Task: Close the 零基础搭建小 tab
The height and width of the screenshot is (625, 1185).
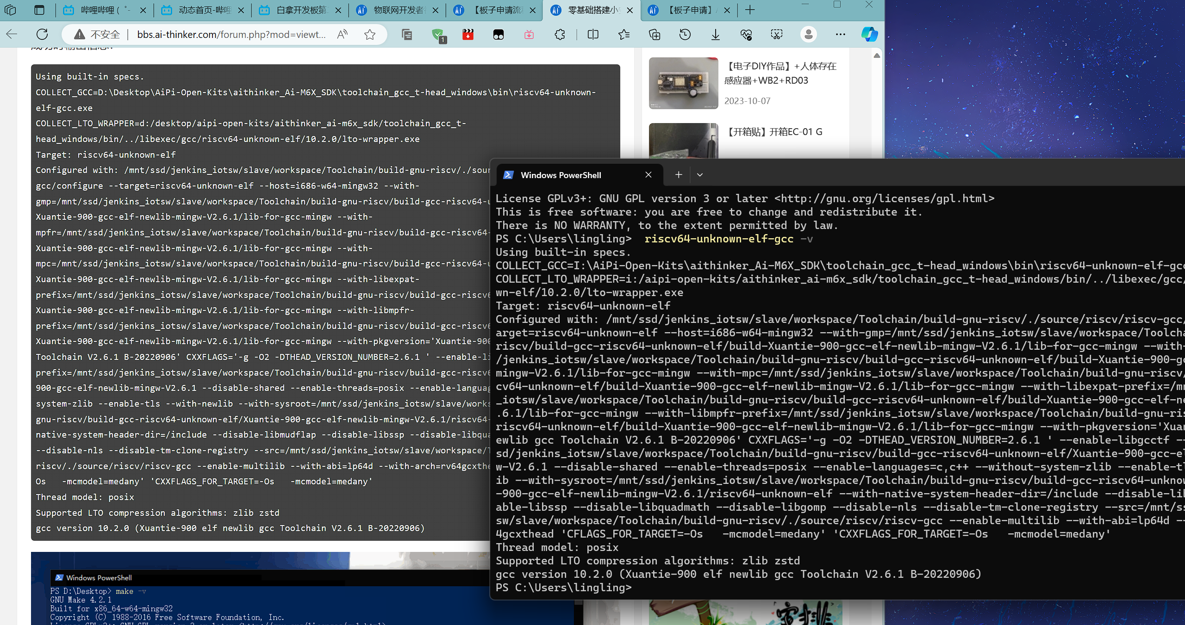Action: tap(630, 10)
